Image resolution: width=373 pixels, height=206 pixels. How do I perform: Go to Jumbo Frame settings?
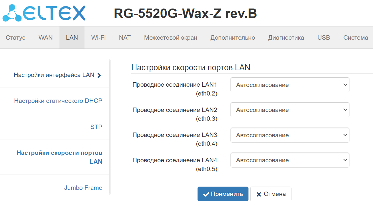[x=83, y=188]
